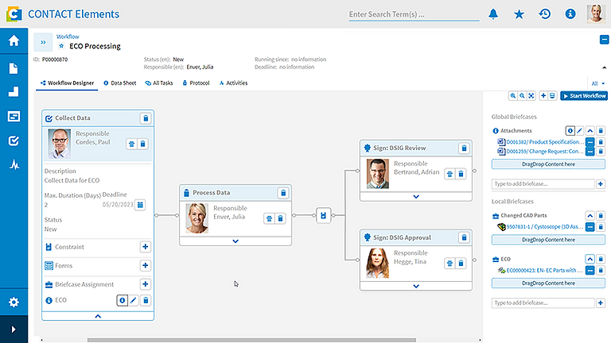Add a Briefcase Assignment
Image resolution: width=611 pixels, height=343 pixels.
(146, 284)
